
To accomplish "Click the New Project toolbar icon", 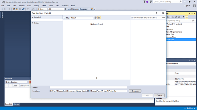I will click(x=14, y=9).
